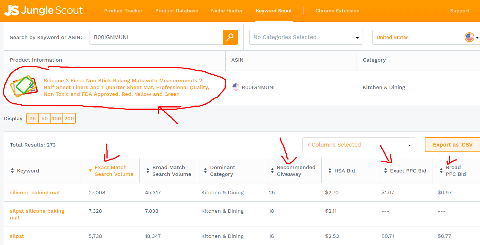Sort by the Recommended Giveaway arrows
The image size is (480, 245).
(272, 171)
